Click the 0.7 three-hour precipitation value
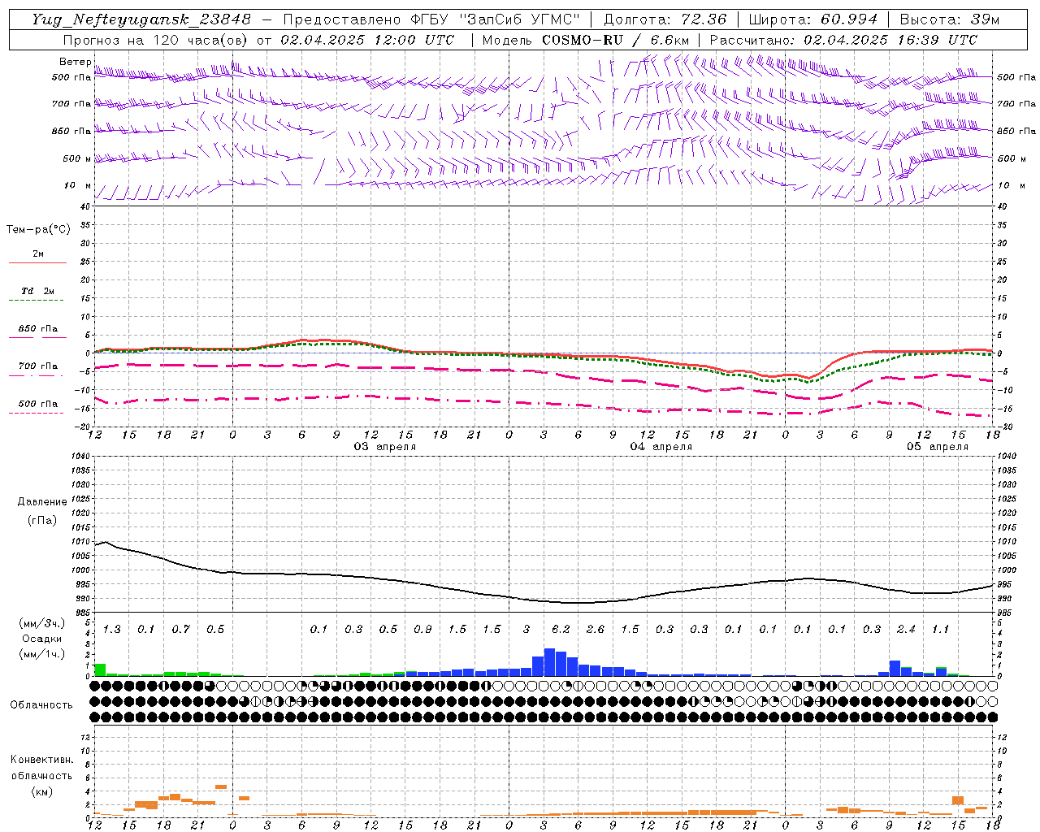 click(180, 629)
